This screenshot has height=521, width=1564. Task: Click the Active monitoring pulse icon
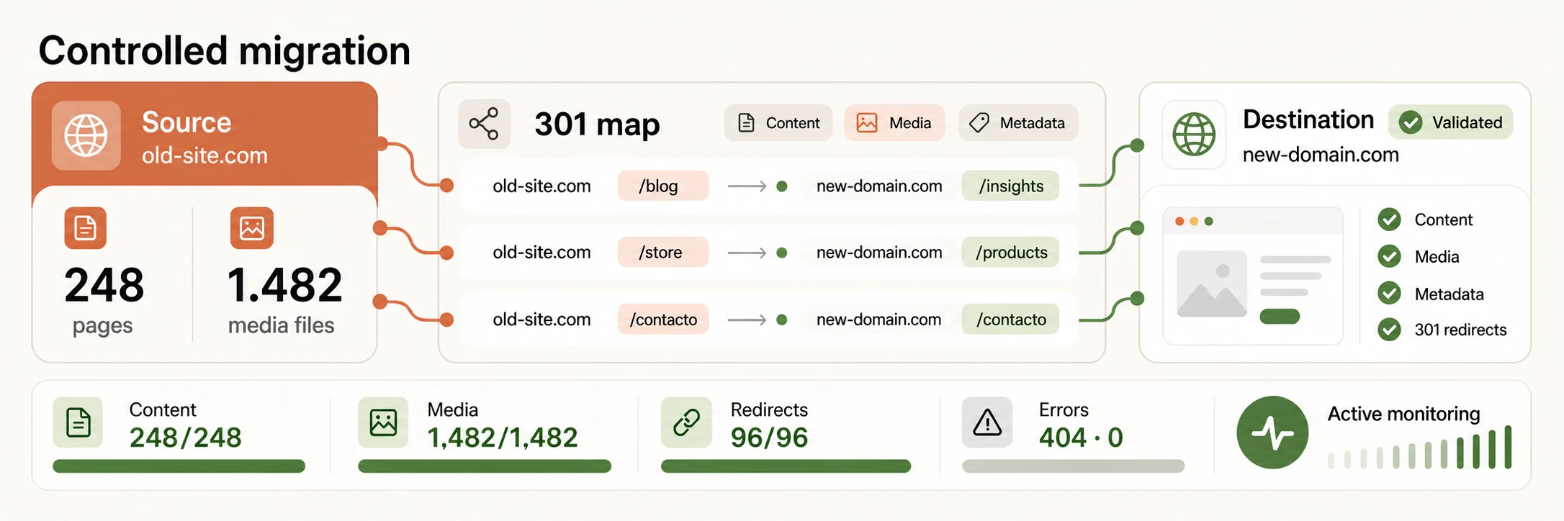pos(1272,432)
